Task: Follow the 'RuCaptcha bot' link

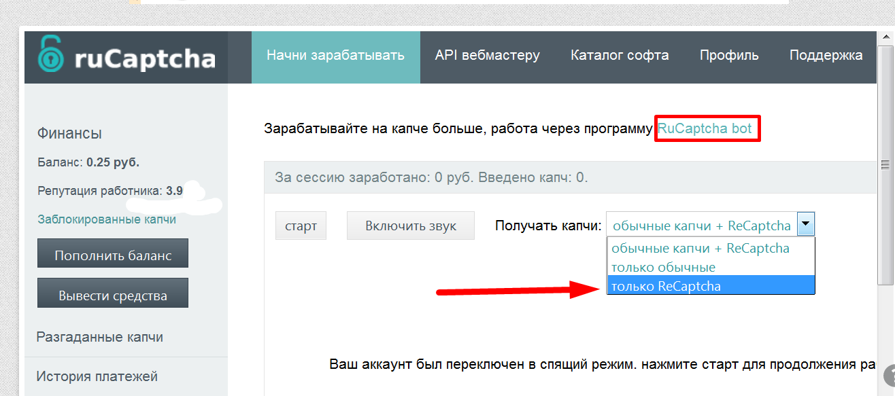Action: click(x=705, y=128)
